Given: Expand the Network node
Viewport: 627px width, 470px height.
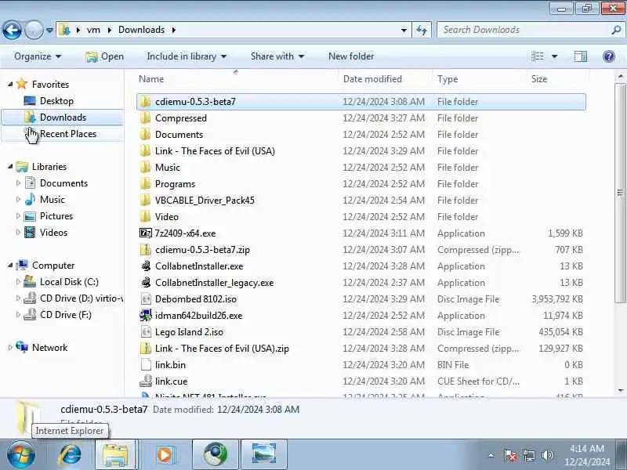Looking at the screenshot, I should 10,348.
